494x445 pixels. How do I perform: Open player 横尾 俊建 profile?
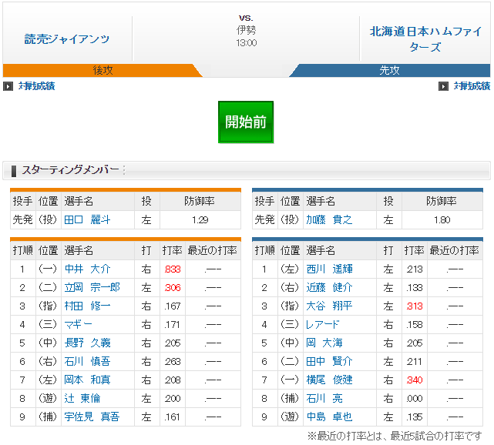tap(329, 380)
